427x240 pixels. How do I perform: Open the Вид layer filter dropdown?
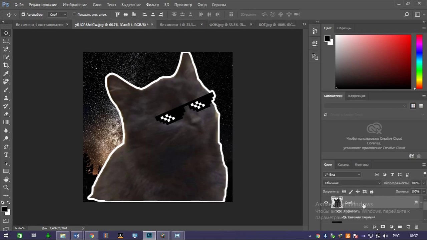[x=342, y=175]
